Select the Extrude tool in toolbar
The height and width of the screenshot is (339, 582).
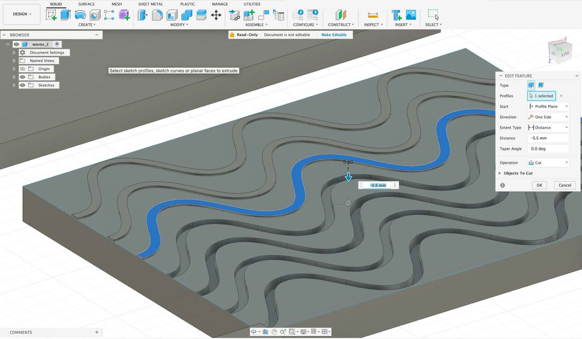(x=65, y=15)
